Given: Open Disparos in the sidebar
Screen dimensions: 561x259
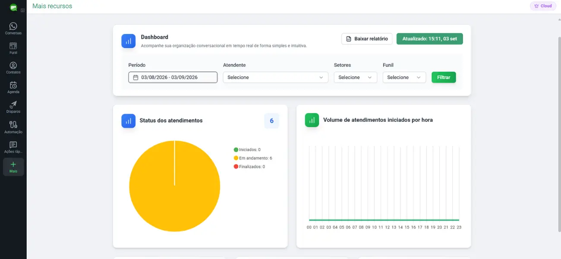Looking at the screenshot, I should (x=13, y=107).
